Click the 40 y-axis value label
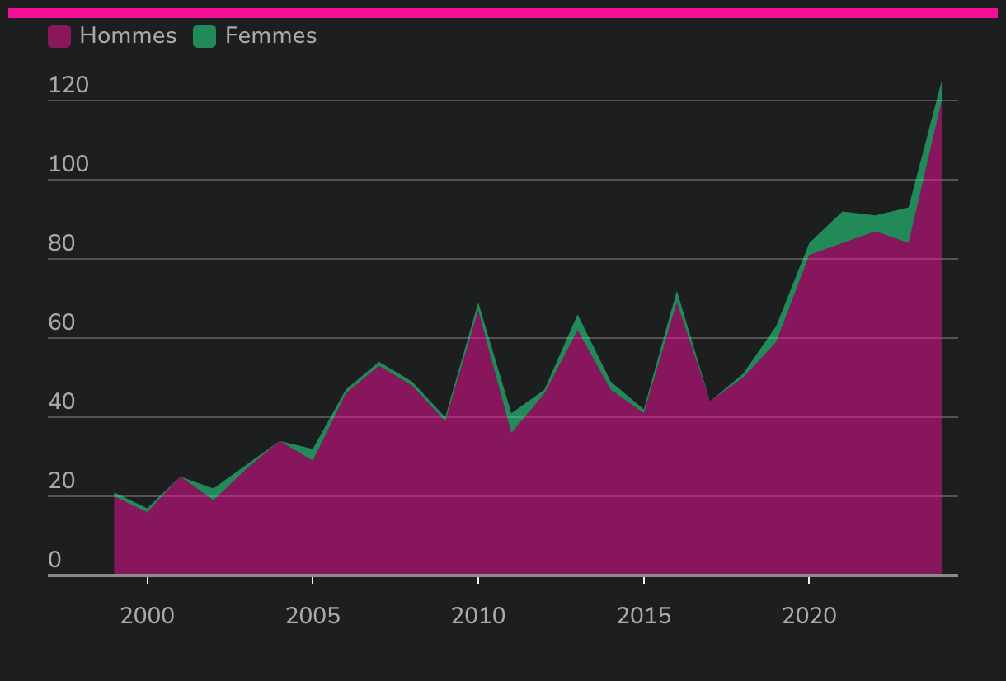Image resolution: width=1006 pixels, height=681 pixels. pos(62,402)
